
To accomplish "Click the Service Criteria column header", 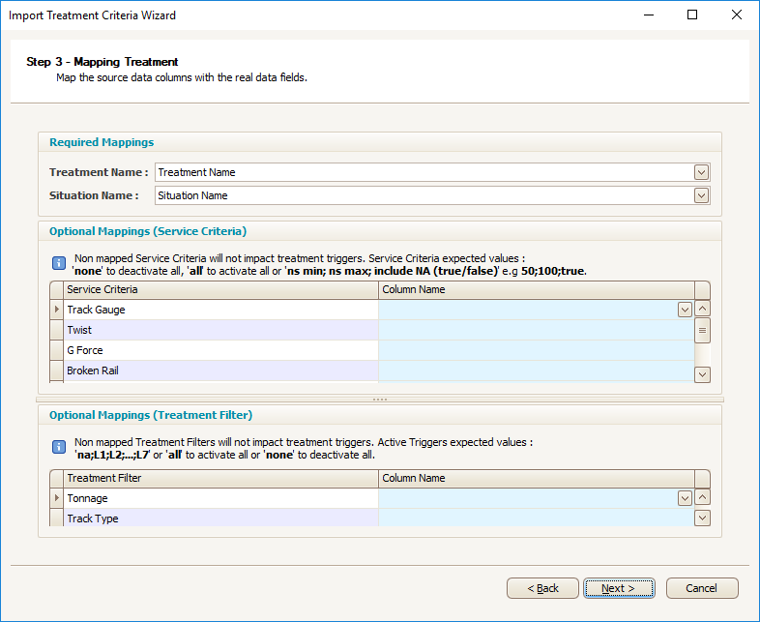I will click(x=221, y=289).
